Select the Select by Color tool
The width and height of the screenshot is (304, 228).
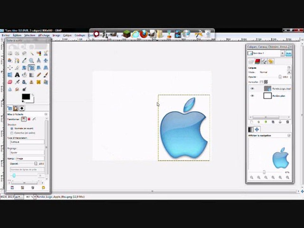(39, 53)
